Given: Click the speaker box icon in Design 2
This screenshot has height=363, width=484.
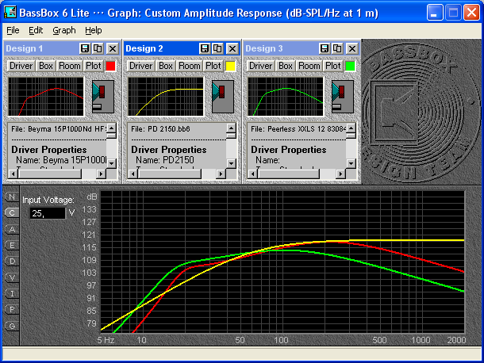Looking at the screenshot, I should (223, 97).
